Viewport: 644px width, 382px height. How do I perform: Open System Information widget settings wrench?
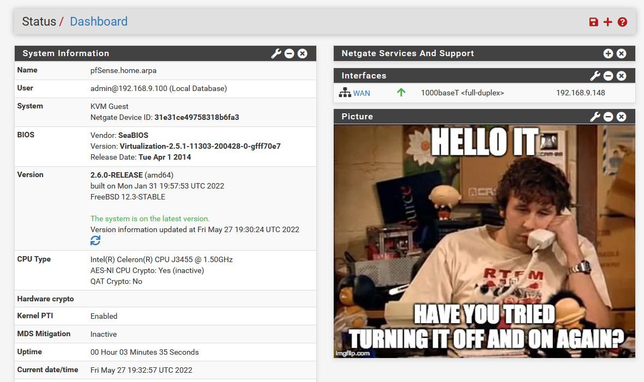coord(276,53)
